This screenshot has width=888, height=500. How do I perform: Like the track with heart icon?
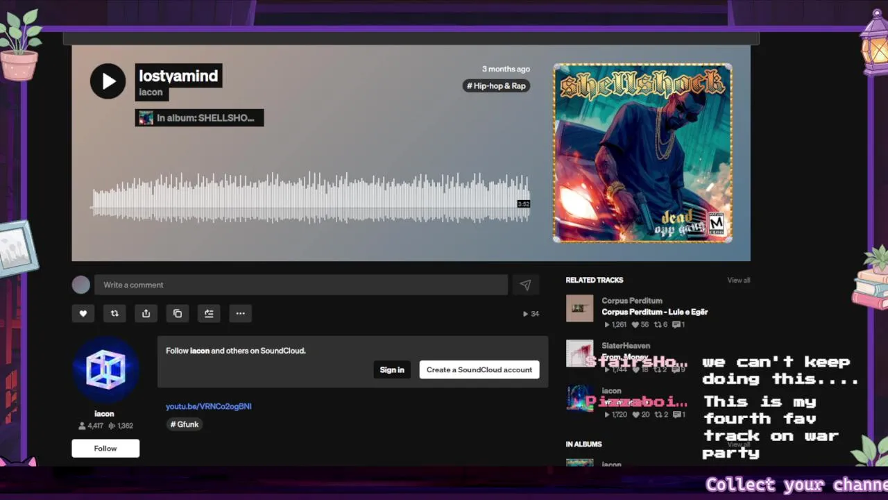tap(83, 313)
